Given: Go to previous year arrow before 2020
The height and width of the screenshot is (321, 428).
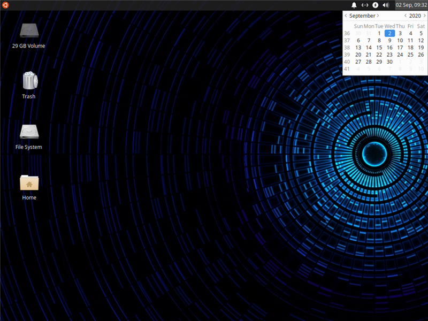Looking at the screenshot, I should pos(406,16).
